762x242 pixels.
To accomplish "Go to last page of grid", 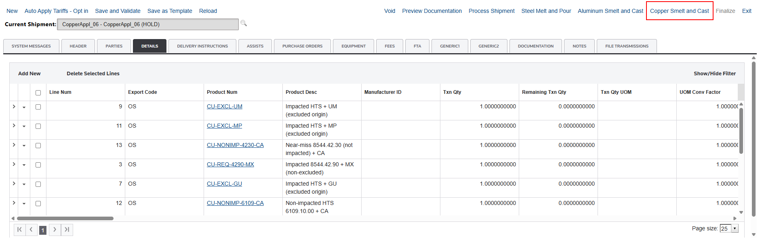I will click(x=67, y=230).
